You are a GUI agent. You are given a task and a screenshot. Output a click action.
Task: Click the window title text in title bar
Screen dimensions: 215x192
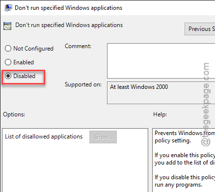(x=68, y=8)
